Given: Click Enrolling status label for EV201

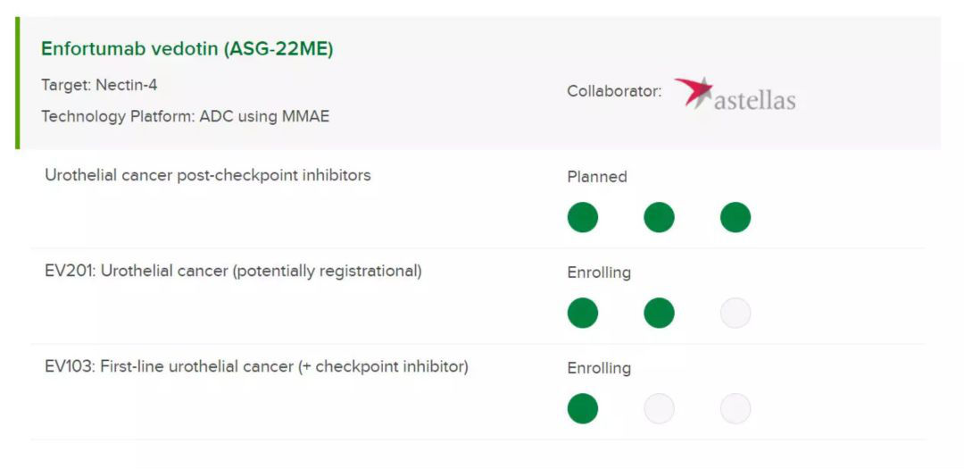Looking at the screenshot, I should coord(599,272).
